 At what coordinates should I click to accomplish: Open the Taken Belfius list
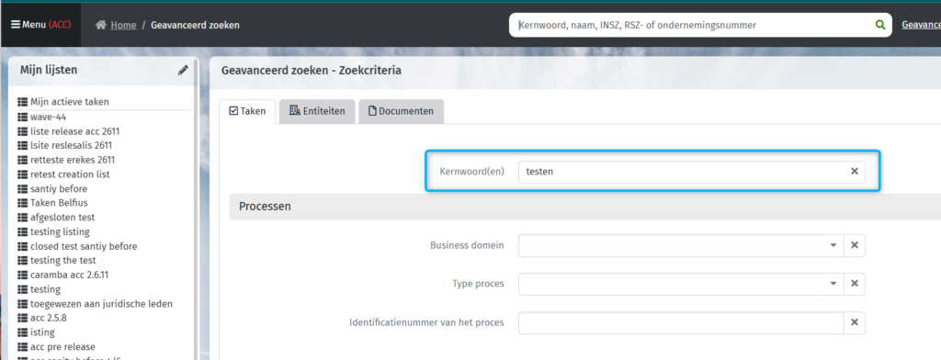tap(59, 203)
